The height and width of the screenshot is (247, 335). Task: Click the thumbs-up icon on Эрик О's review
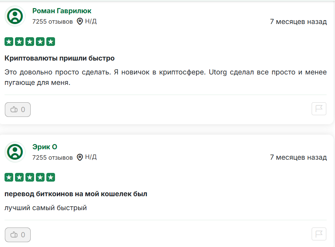click(13, 234)
